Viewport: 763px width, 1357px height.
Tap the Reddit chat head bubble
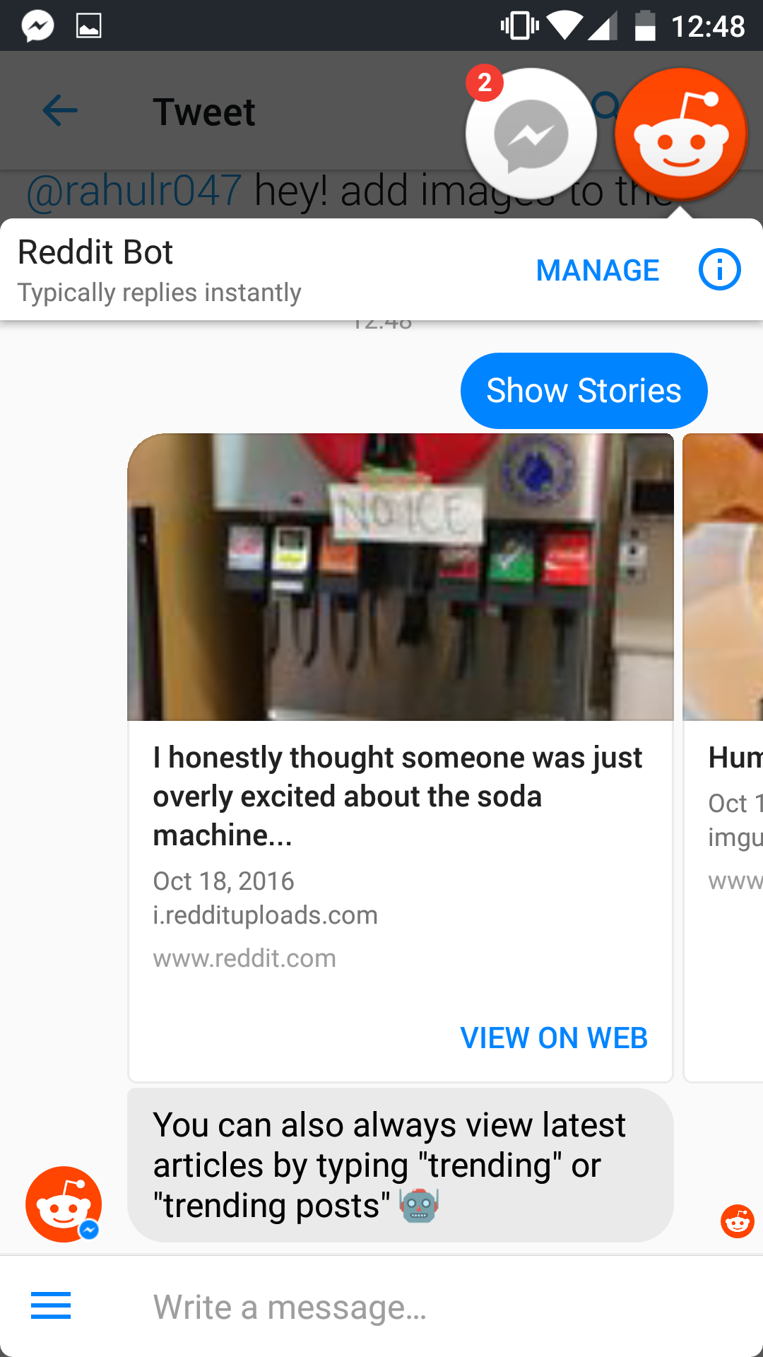(x=681, y=134)
